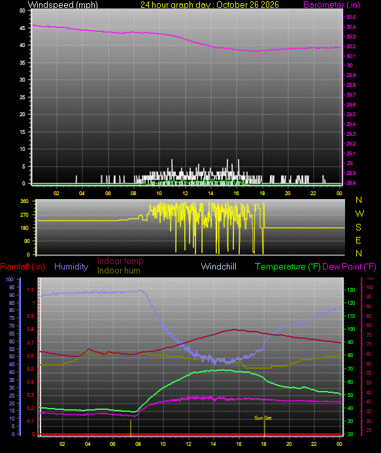Click the 'Rainfall (.in)' legend label
381x453 pixels.
pos(23,266)
